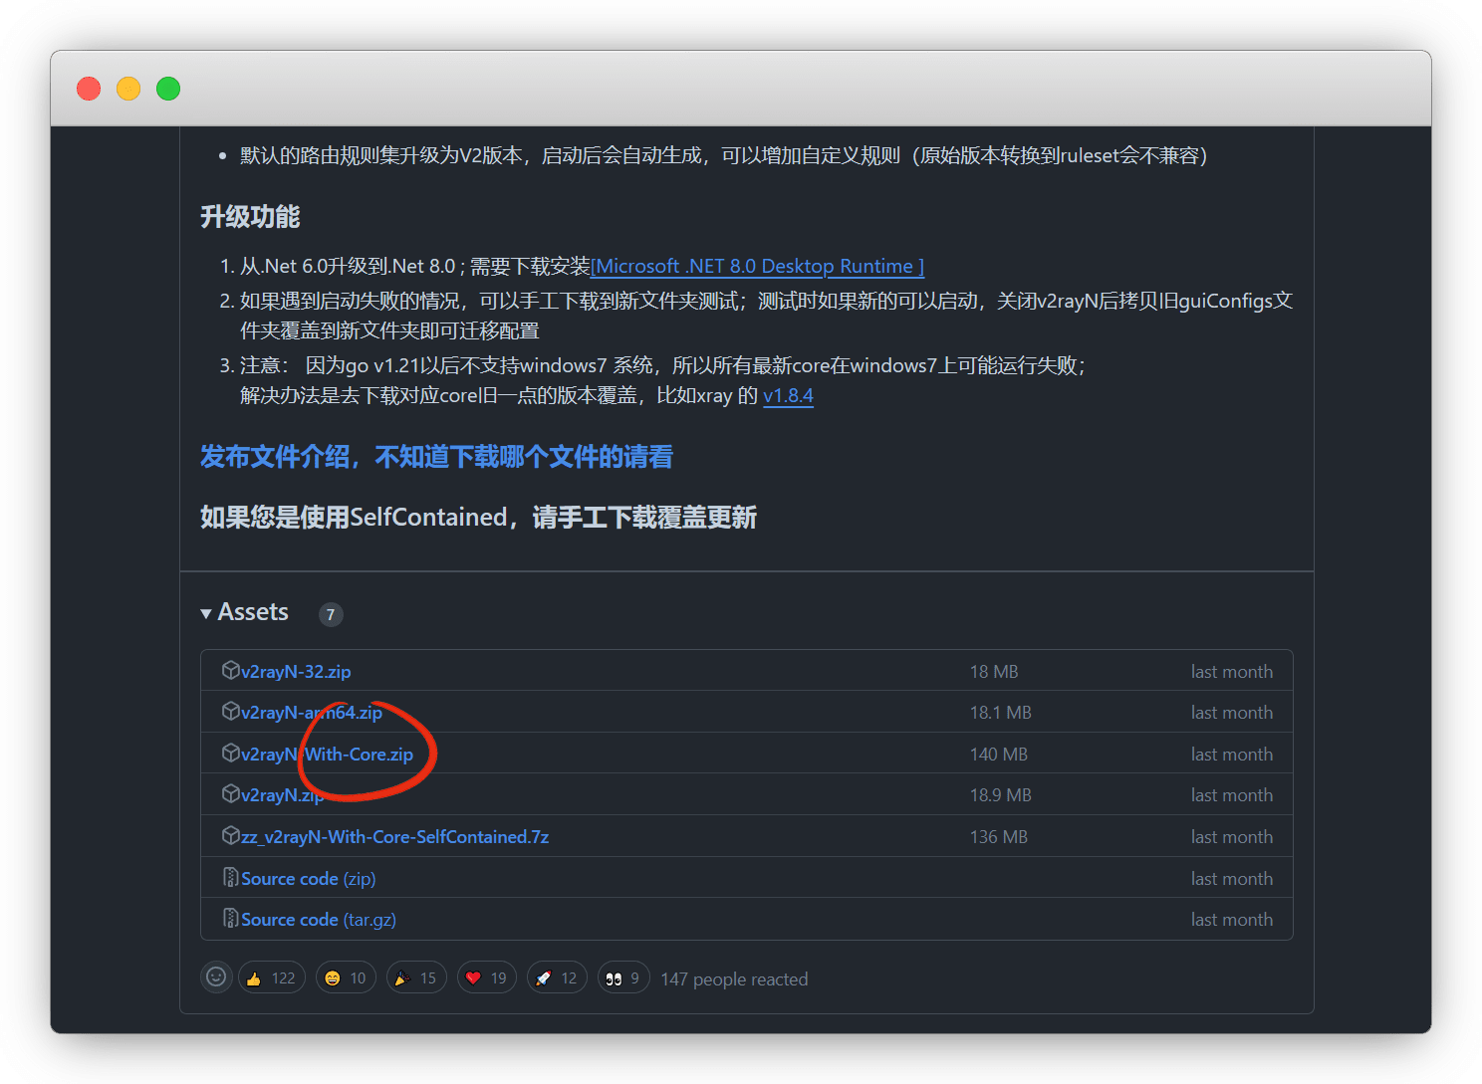Click the package icon beside zz_v2rayN-With-Core-SelfContained.7z
This screenshot has height=1084, width=1482.
230,835
